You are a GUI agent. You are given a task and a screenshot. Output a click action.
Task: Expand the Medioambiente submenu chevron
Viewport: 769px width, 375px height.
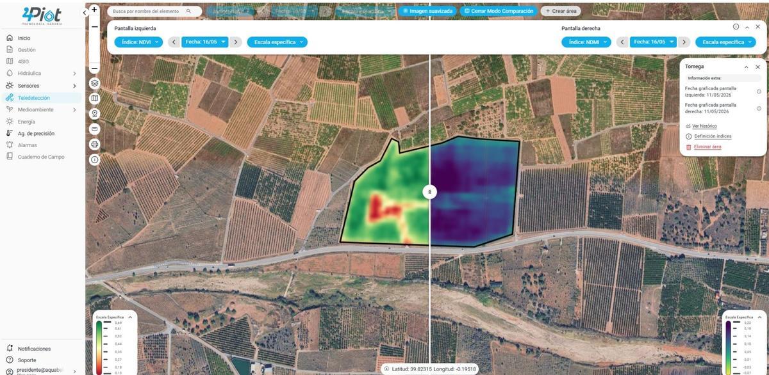[x=74, y=110]
